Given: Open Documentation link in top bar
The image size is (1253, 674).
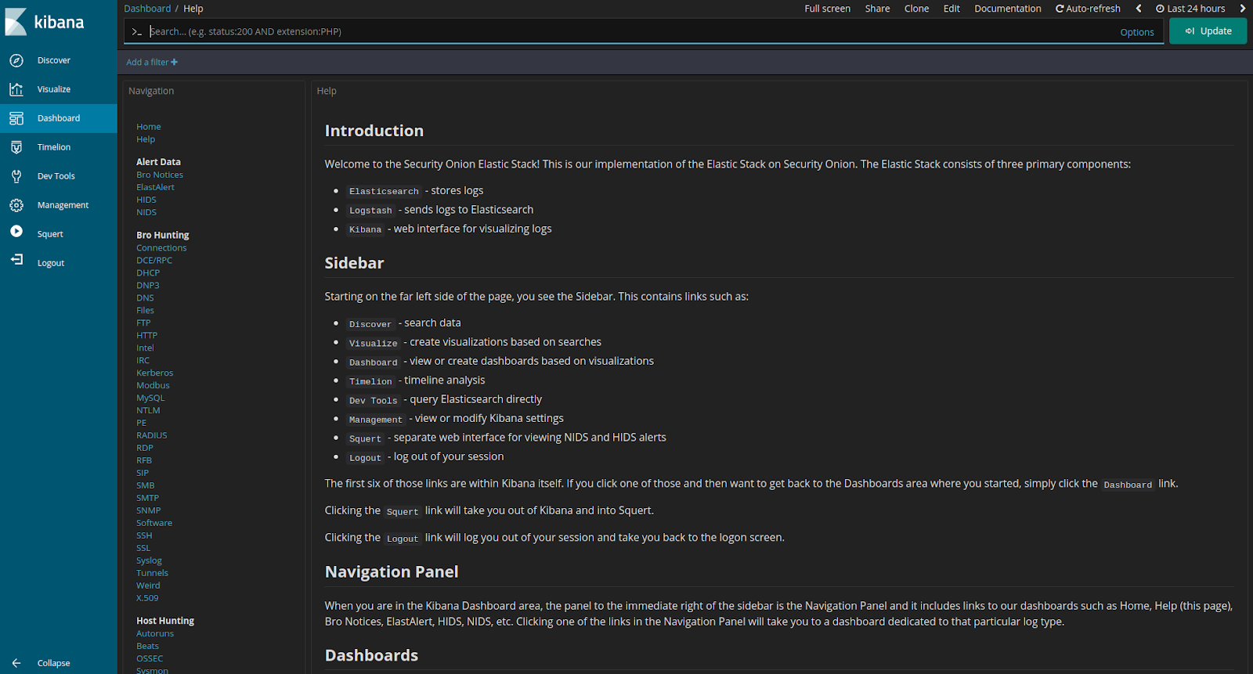Looking at the screenshot, I should pyautogui.click(x=1008, y=9).
